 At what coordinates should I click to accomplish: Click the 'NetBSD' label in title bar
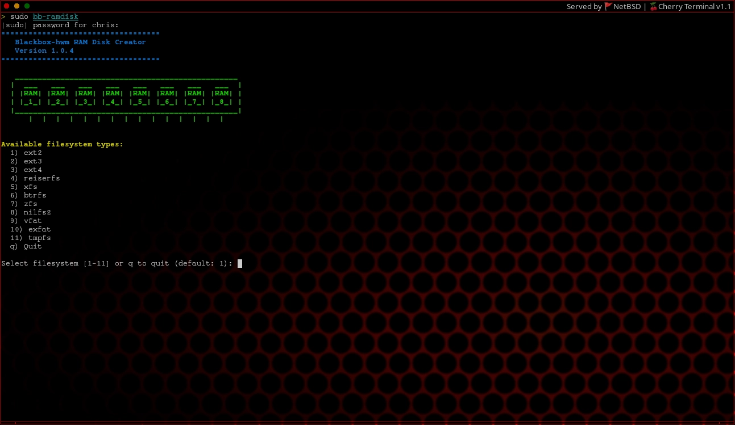tap(628, 6)
